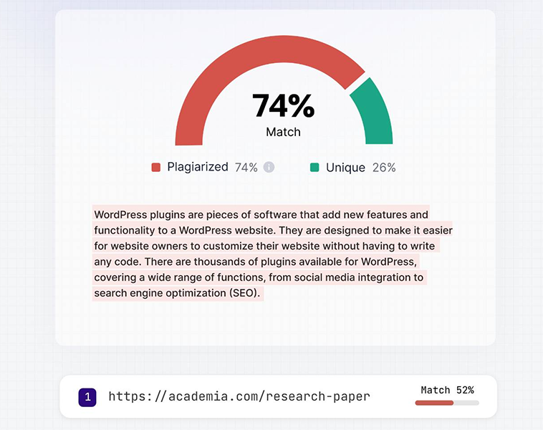Click the green Unique legend swatch
543x430 pixels.
coord(314,168)
